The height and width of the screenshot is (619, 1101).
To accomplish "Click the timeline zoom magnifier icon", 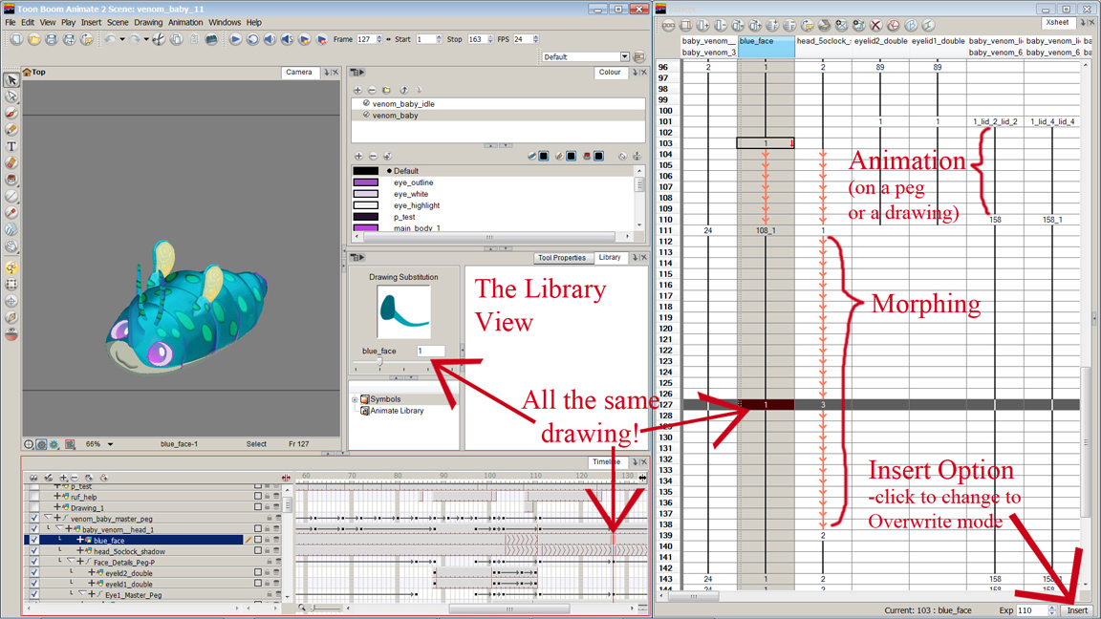I will [302, 608].
